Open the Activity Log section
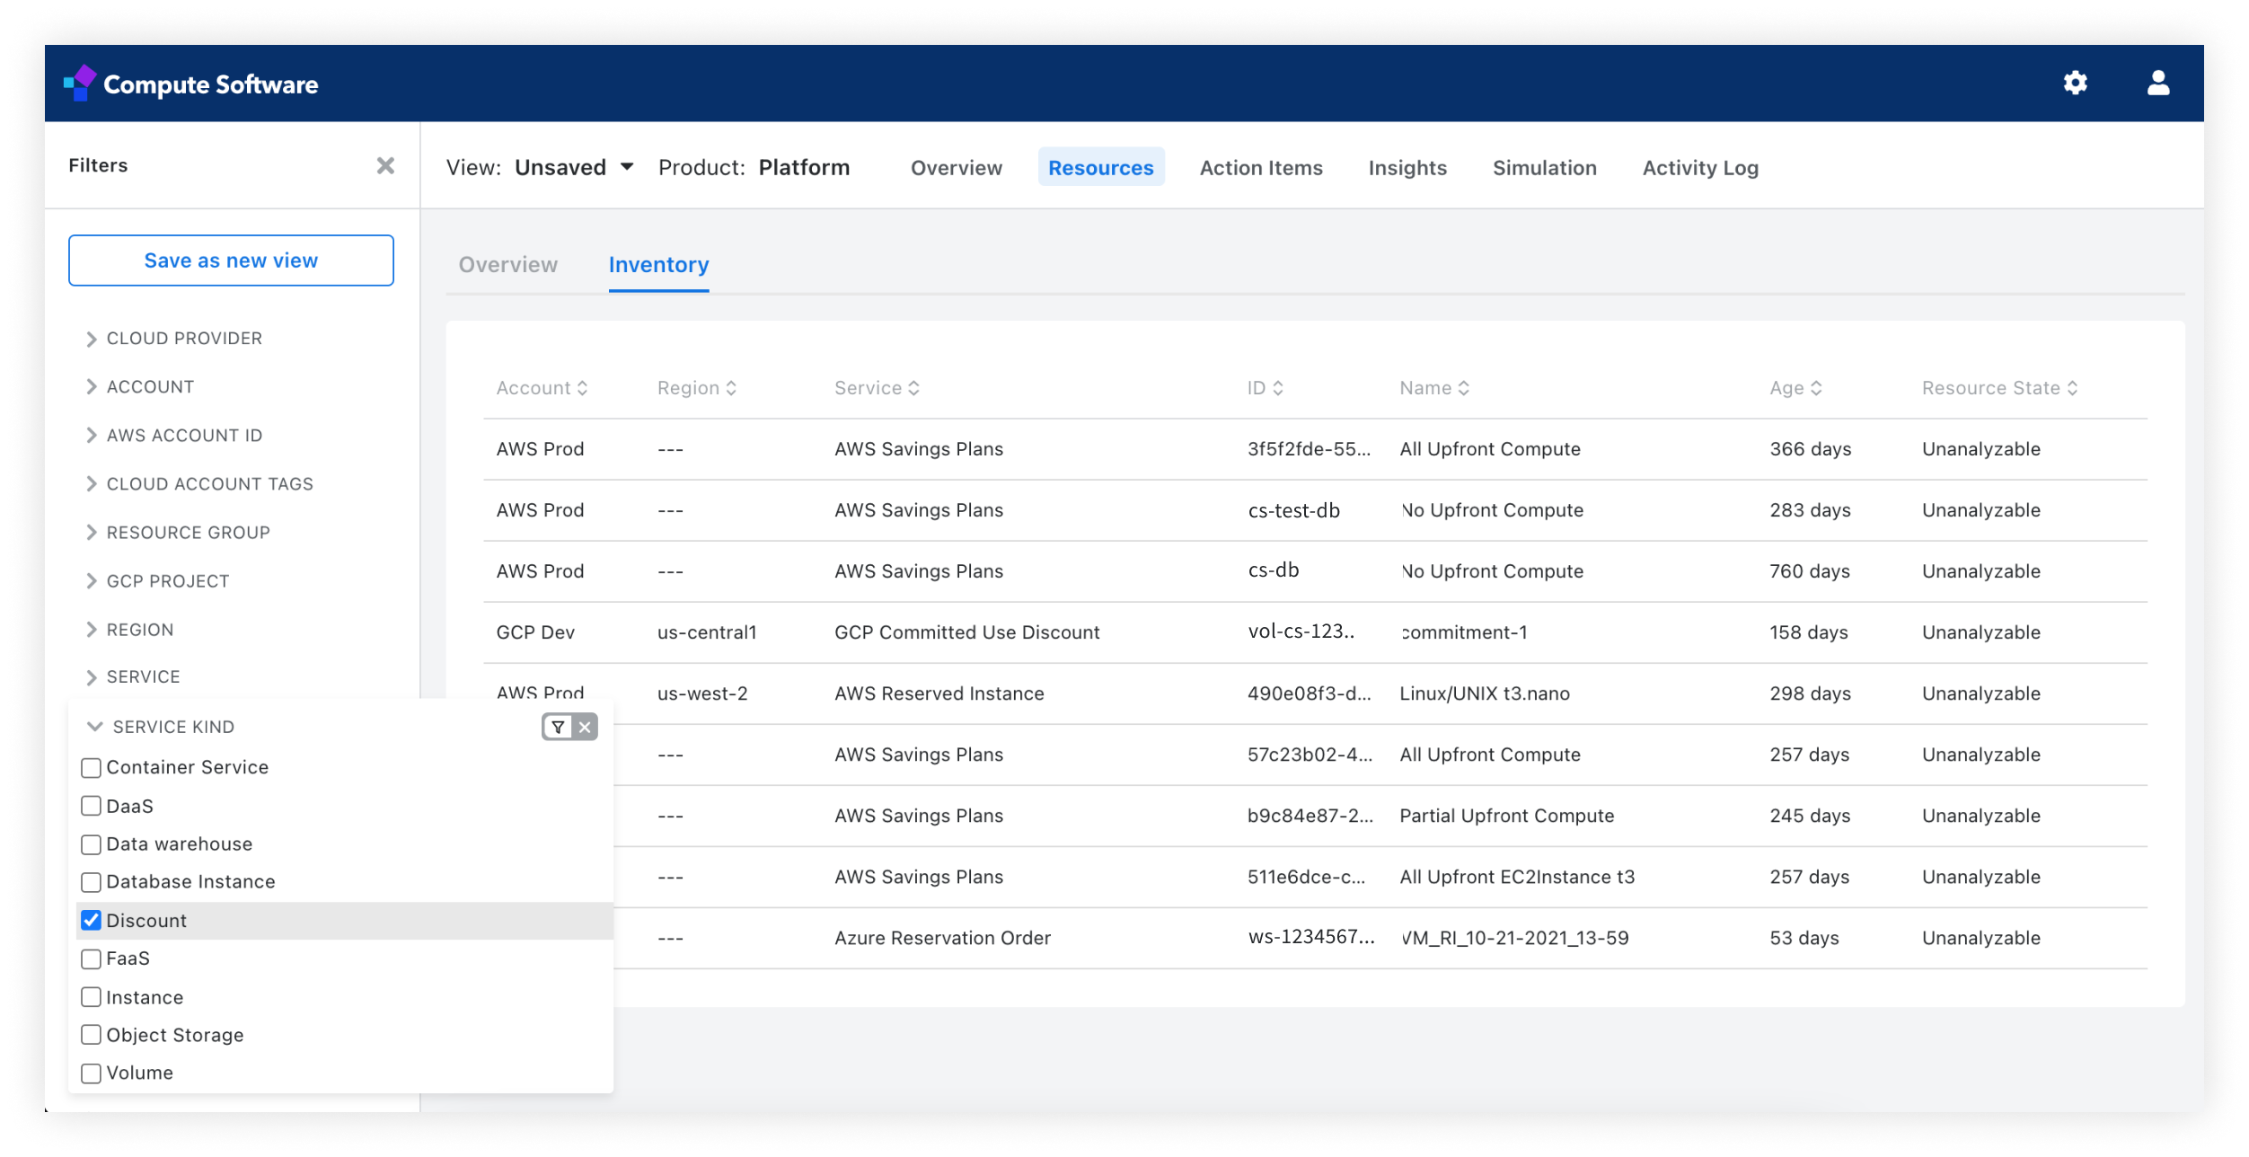Viewport: 2249px width, 1157px height. 1700,168
